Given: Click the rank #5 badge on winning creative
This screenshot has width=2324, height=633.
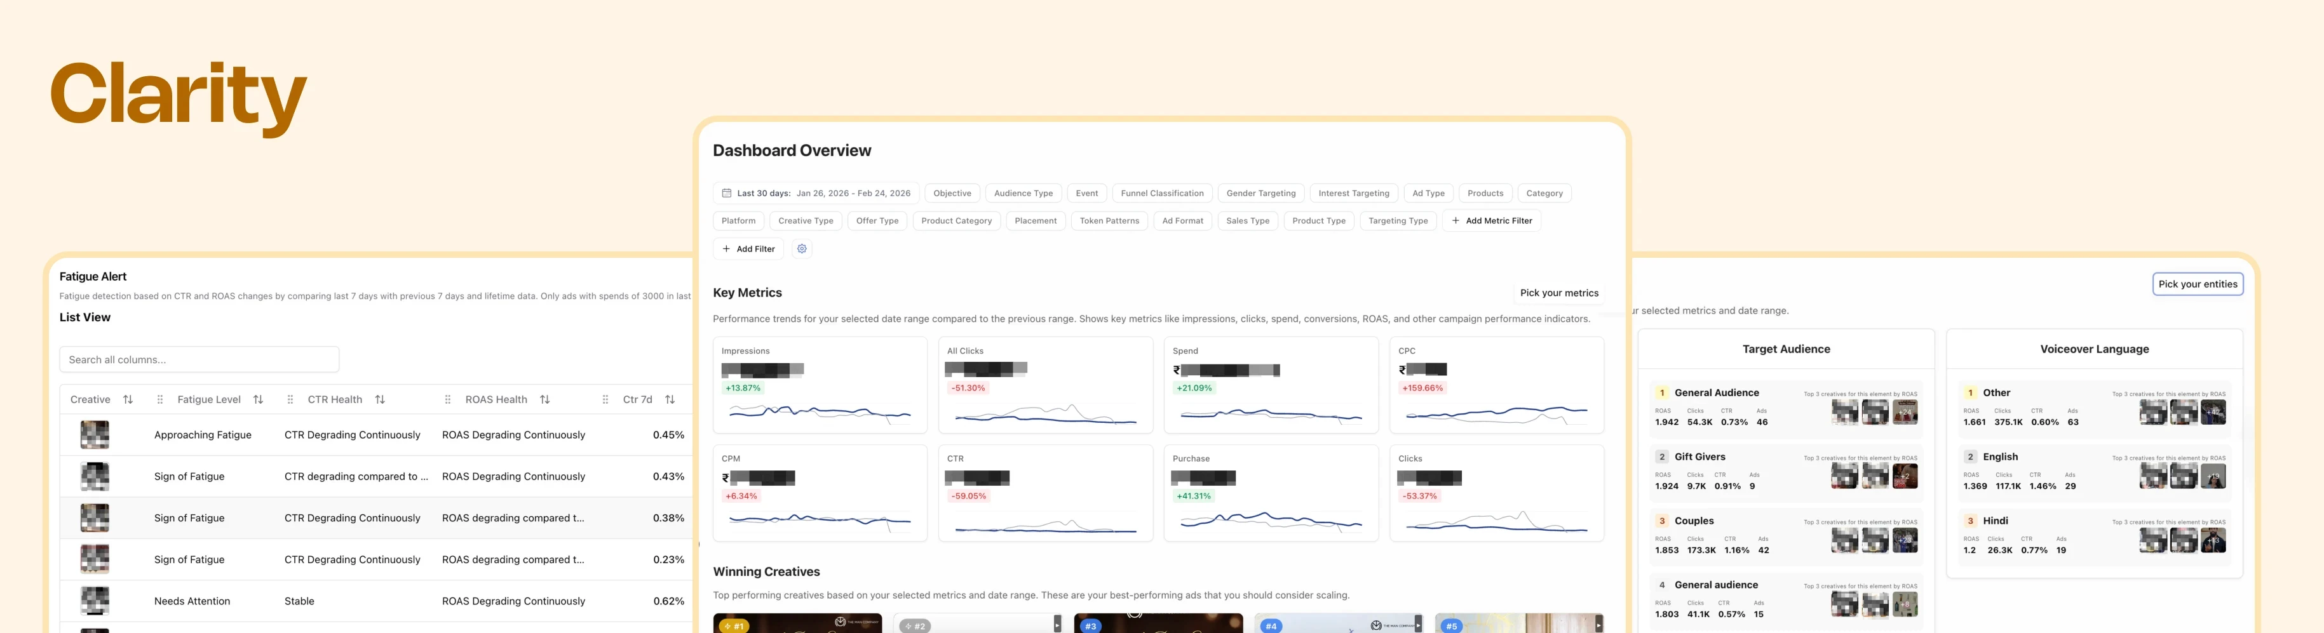Looking at the screenshot, I should coord(1452,626).
